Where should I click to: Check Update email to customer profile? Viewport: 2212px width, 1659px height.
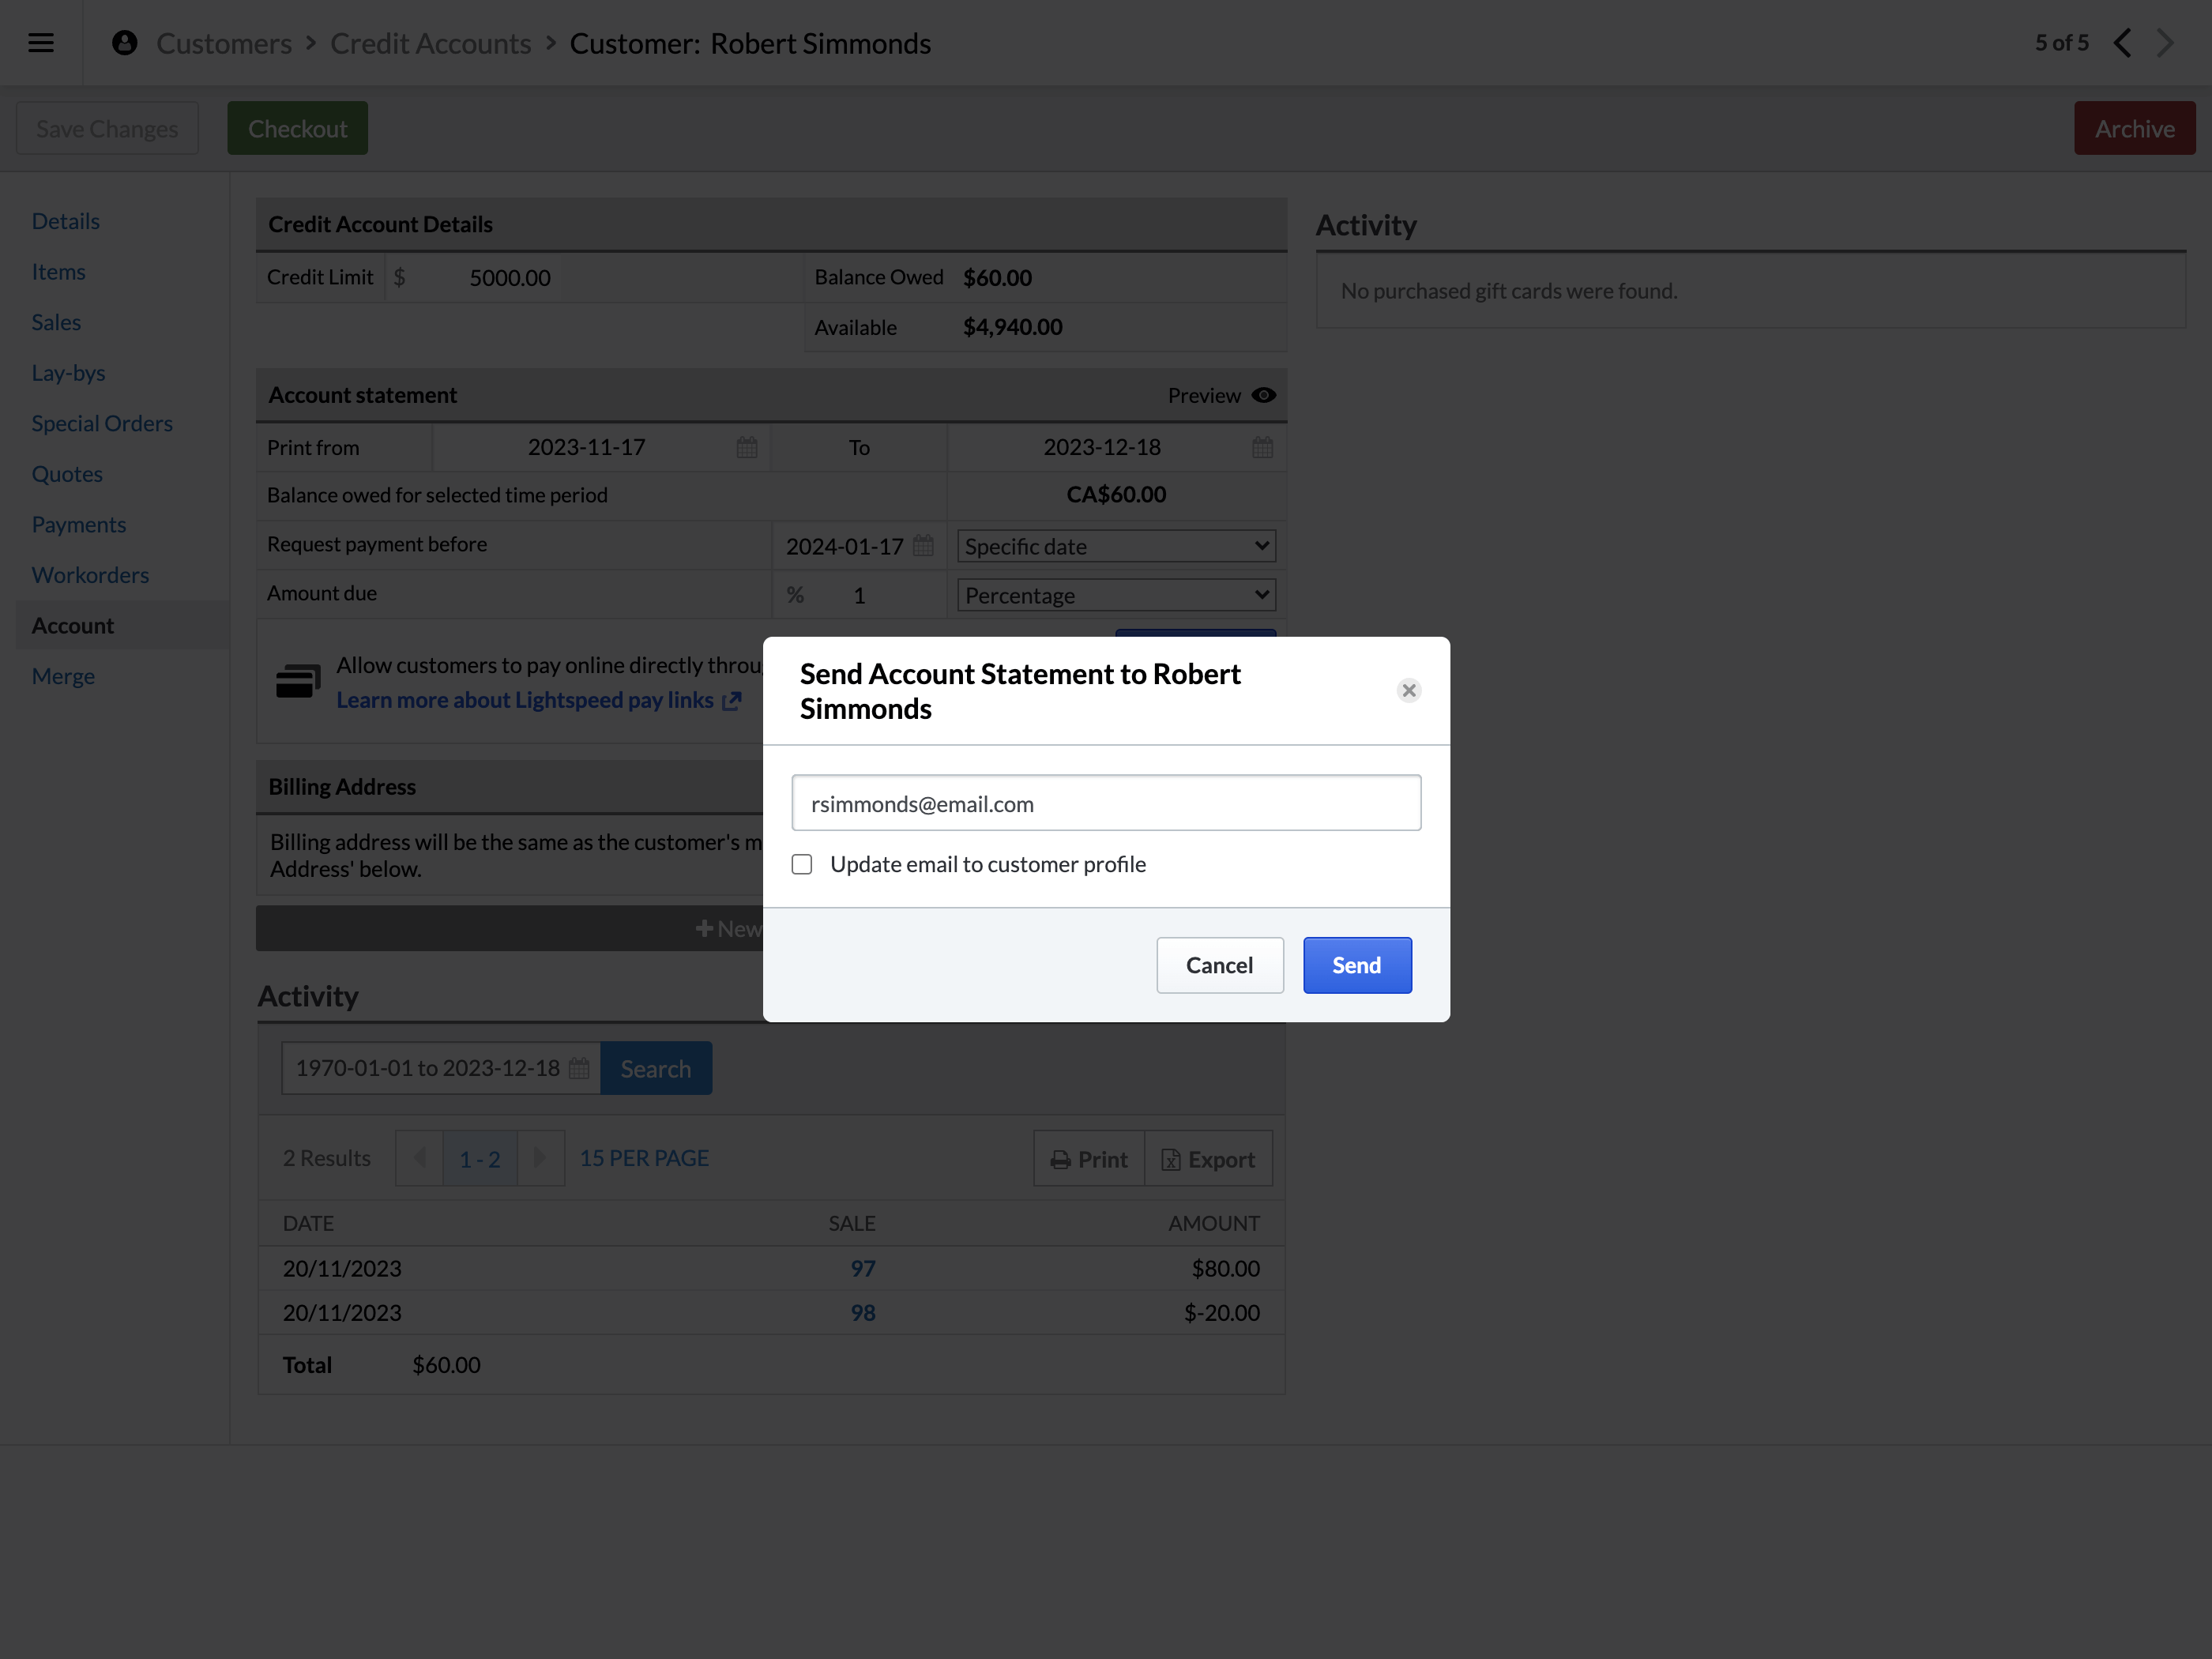pyautogui.click(x=802, y=864)
